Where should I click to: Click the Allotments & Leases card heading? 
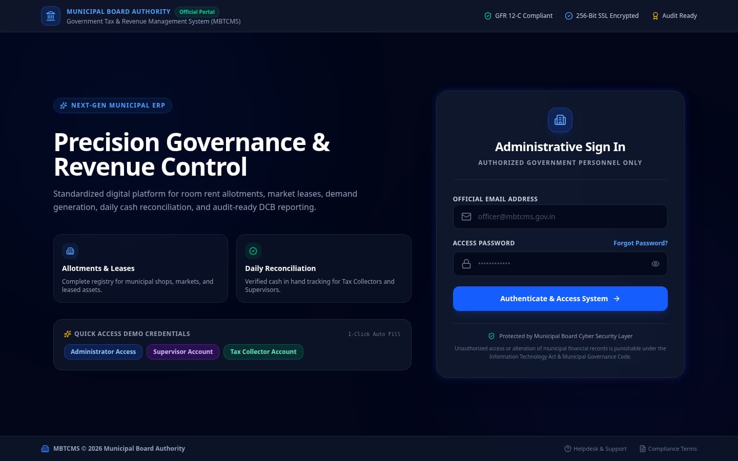coord(98,268)
